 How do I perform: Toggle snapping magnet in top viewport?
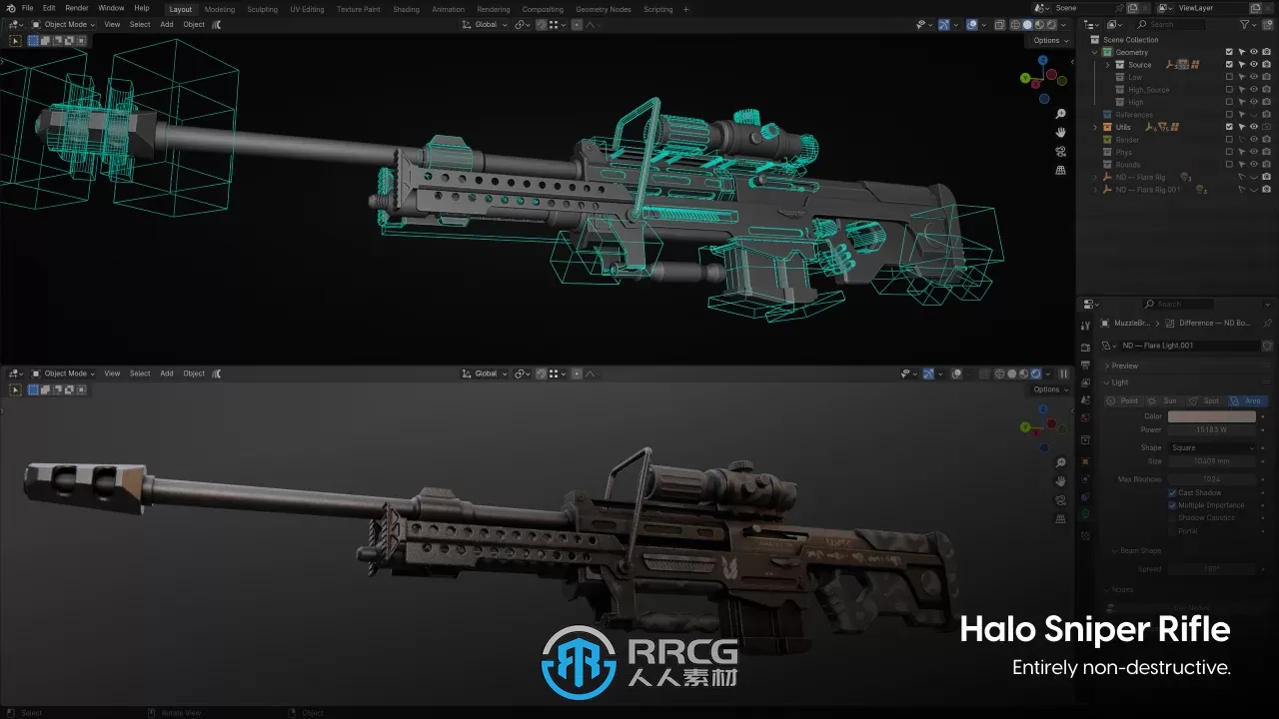pyautogui.click(x=541, y=24)
